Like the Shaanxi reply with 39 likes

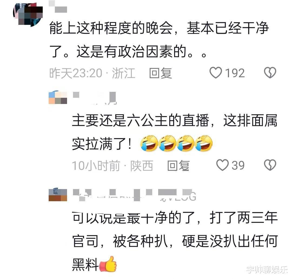point(222,165)
